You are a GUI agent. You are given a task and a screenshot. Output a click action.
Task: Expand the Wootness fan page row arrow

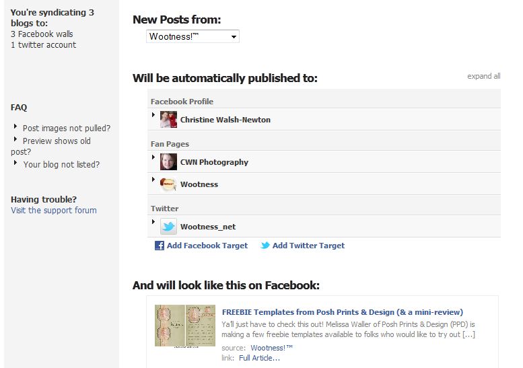153,180
